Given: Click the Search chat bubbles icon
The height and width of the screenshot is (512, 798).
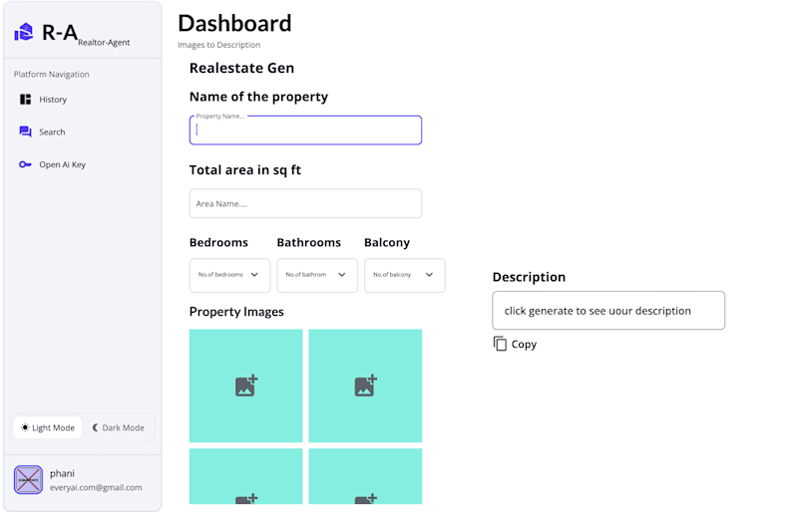Looking at the screenshot, I should tap(25, 131).
